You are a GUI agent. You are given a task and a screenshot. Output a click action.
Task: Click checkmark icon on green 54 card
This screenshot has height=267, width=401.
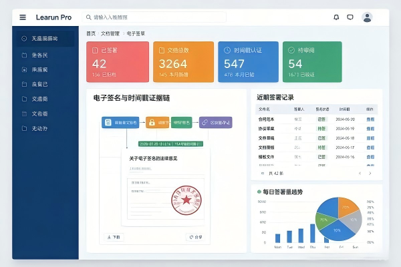pyautogui.click(x=291, y=50)
